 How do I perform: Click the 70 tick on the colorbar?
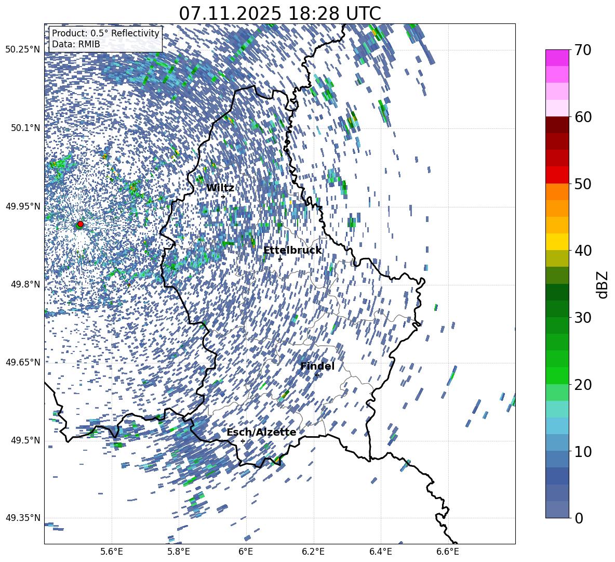pos(582,50)
